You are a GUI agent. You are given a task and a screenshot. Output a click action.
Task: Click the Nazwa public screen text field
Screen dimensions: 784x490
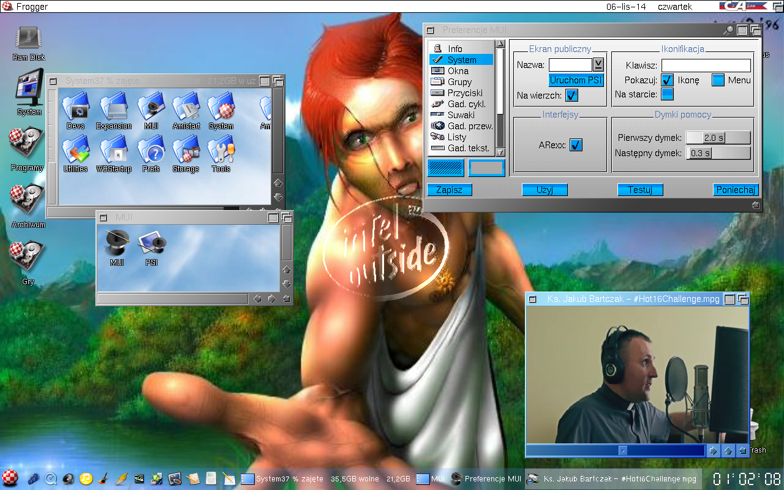[x=570, y=64]
